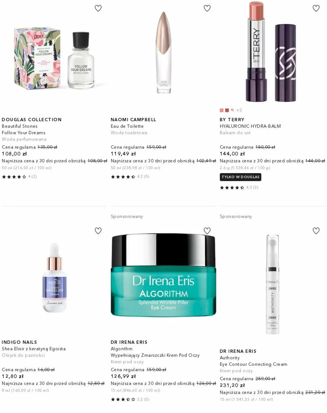The height and width of the screenshot is (413, 327).
Task: Favorite the Naomi Campbell Eau de Toilette
Action: pyautogui.click(x=207, y=8)
